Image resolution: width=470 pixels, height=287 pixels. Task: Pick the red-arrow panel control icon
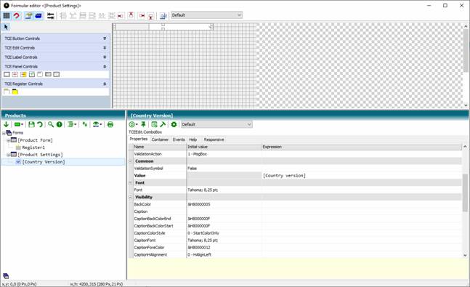point(15,74)
